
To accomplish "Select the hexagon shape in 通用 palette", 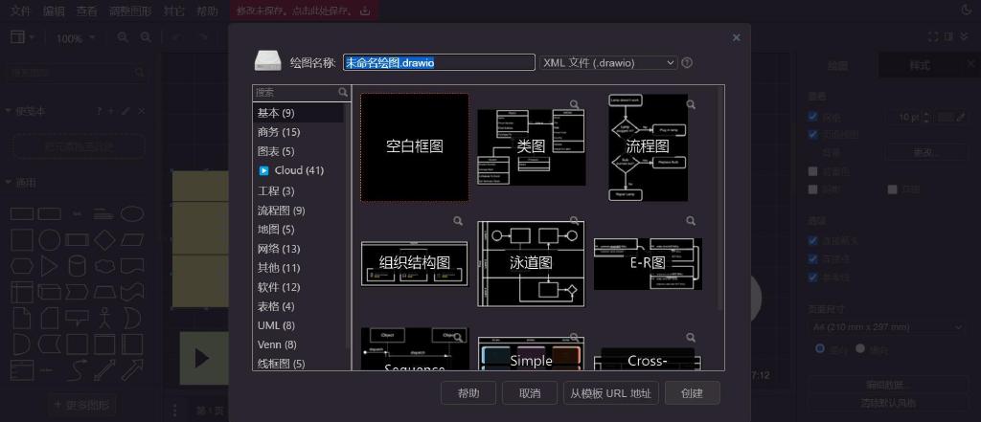I will coord(22,266).
